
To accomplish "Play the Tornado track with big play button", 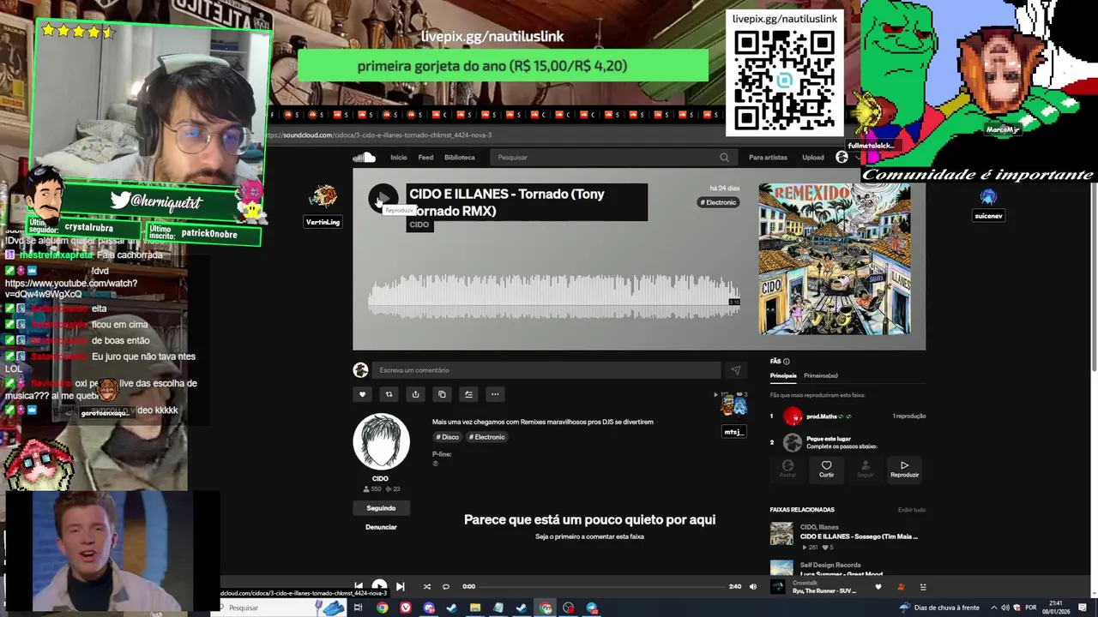I will point(383,199).
